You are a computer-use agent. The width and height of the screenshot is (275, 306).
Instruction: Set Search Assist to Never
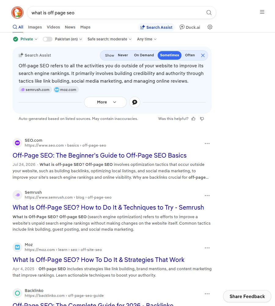pos(123,55)
